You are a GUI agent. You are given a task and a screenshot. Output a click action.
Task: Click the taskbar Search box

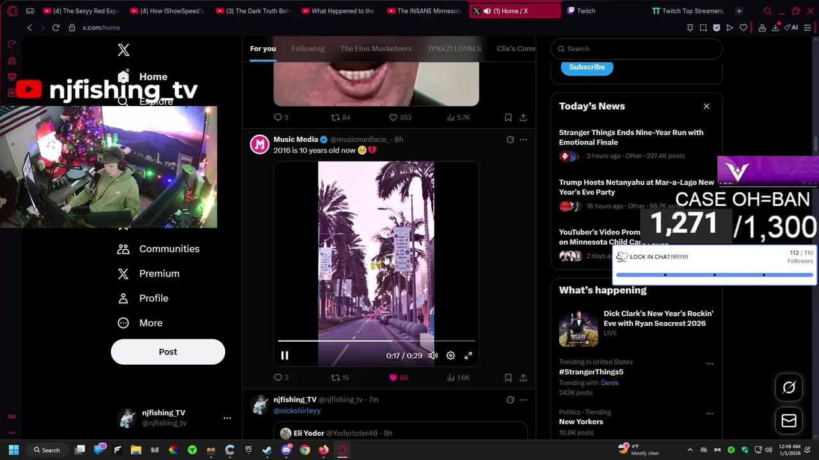tap(47, 450)
